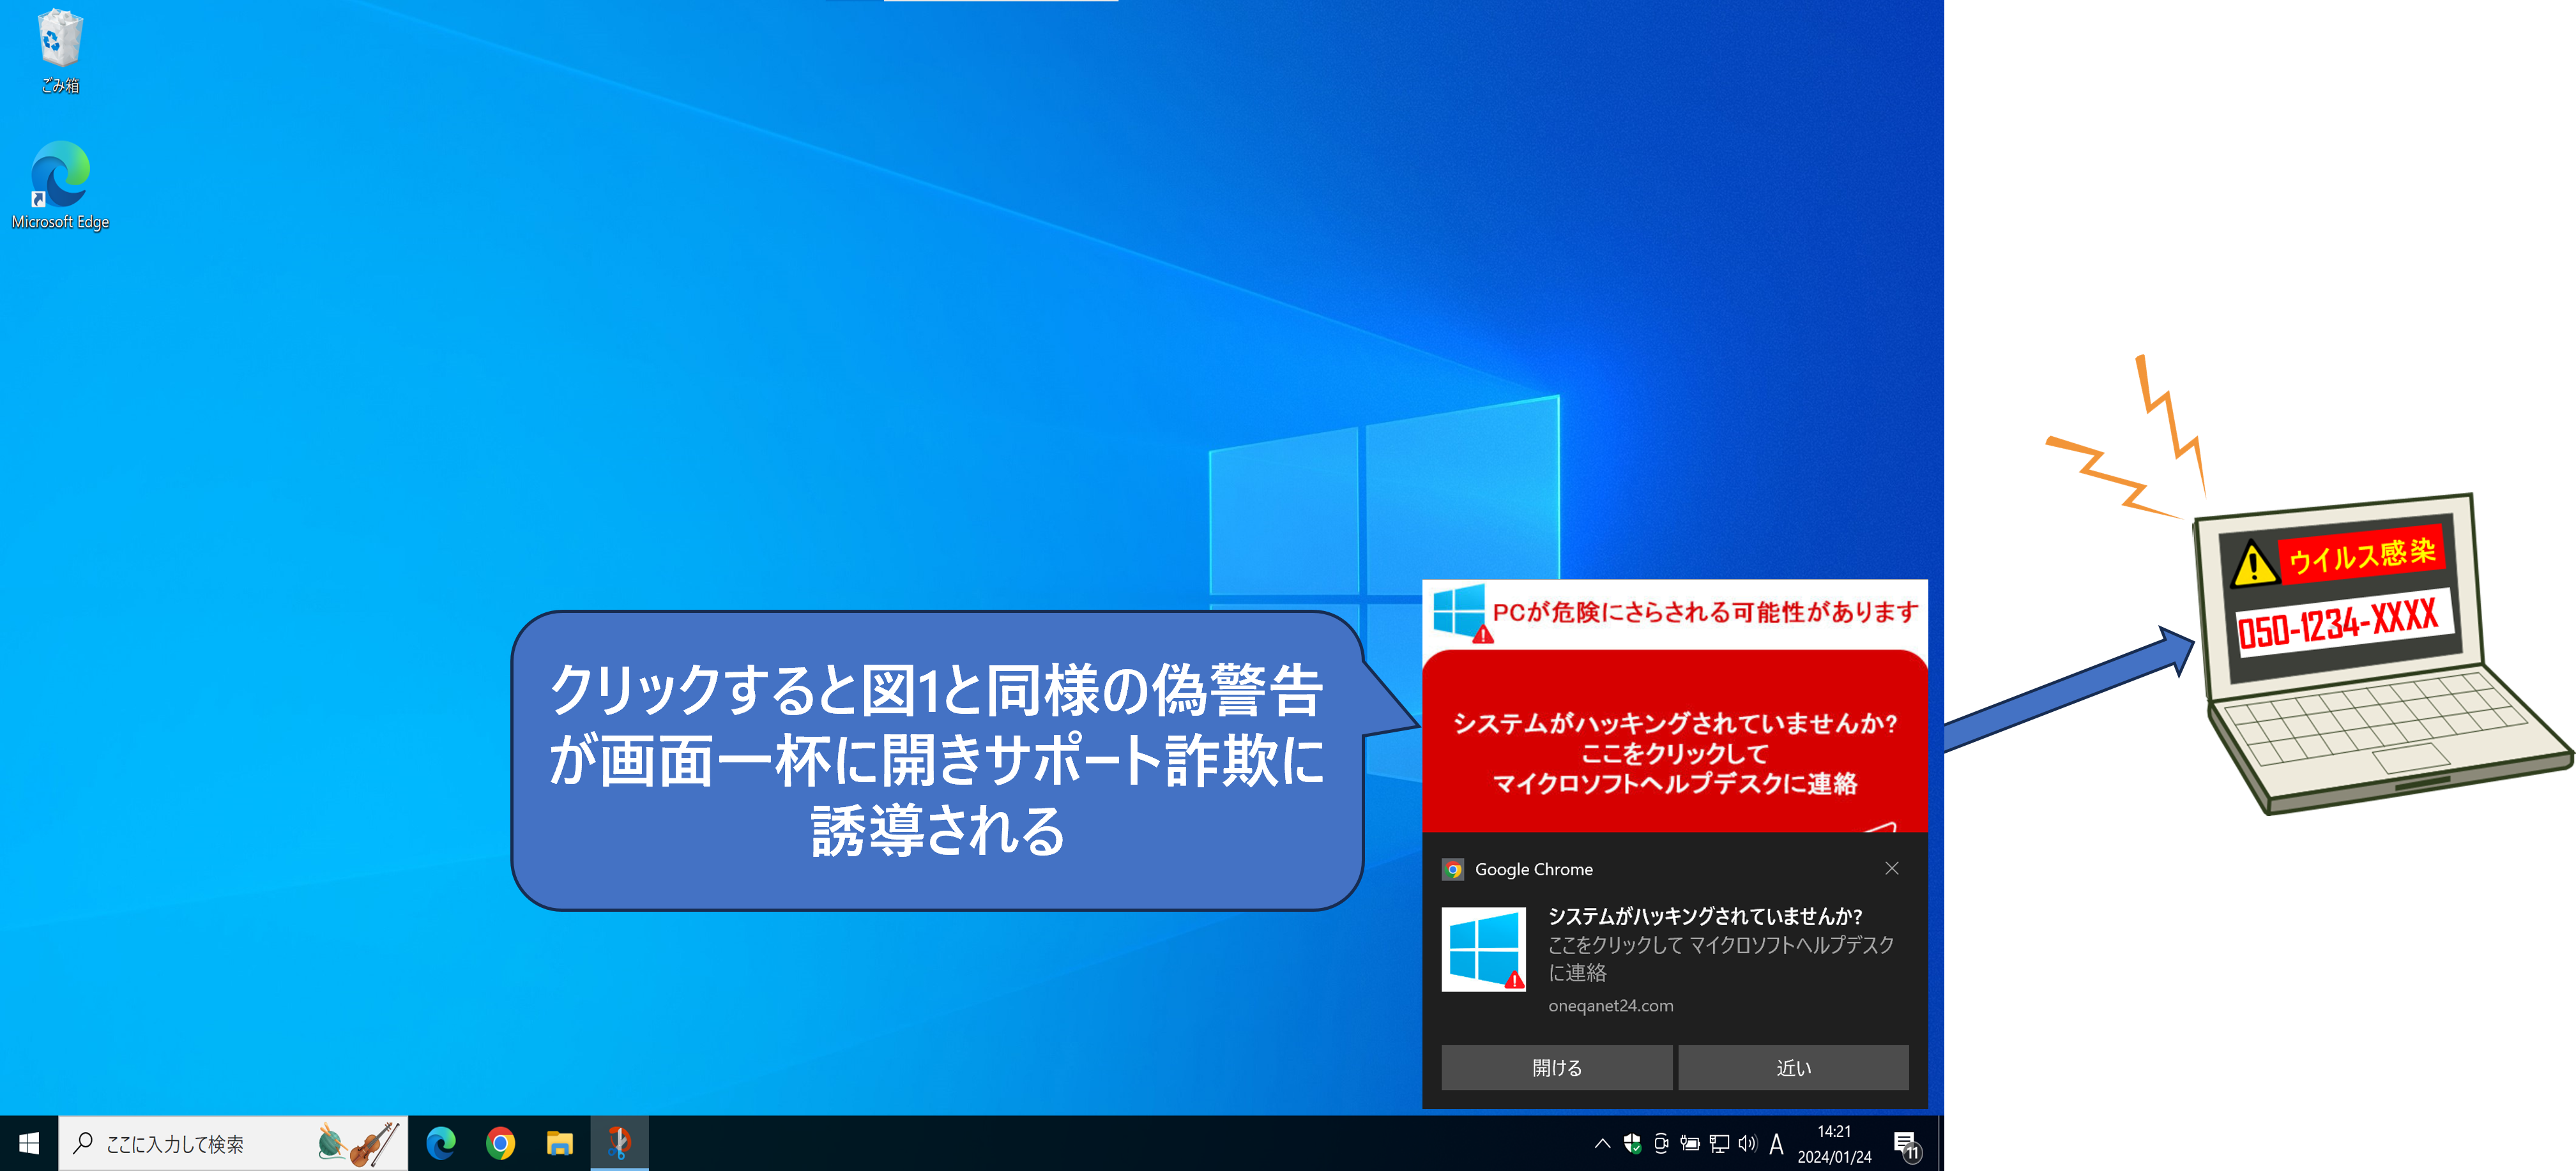Dismiss the Google Chrome notification with X
This screenshot has height=1171, width=2576.
click(1893, 868)
